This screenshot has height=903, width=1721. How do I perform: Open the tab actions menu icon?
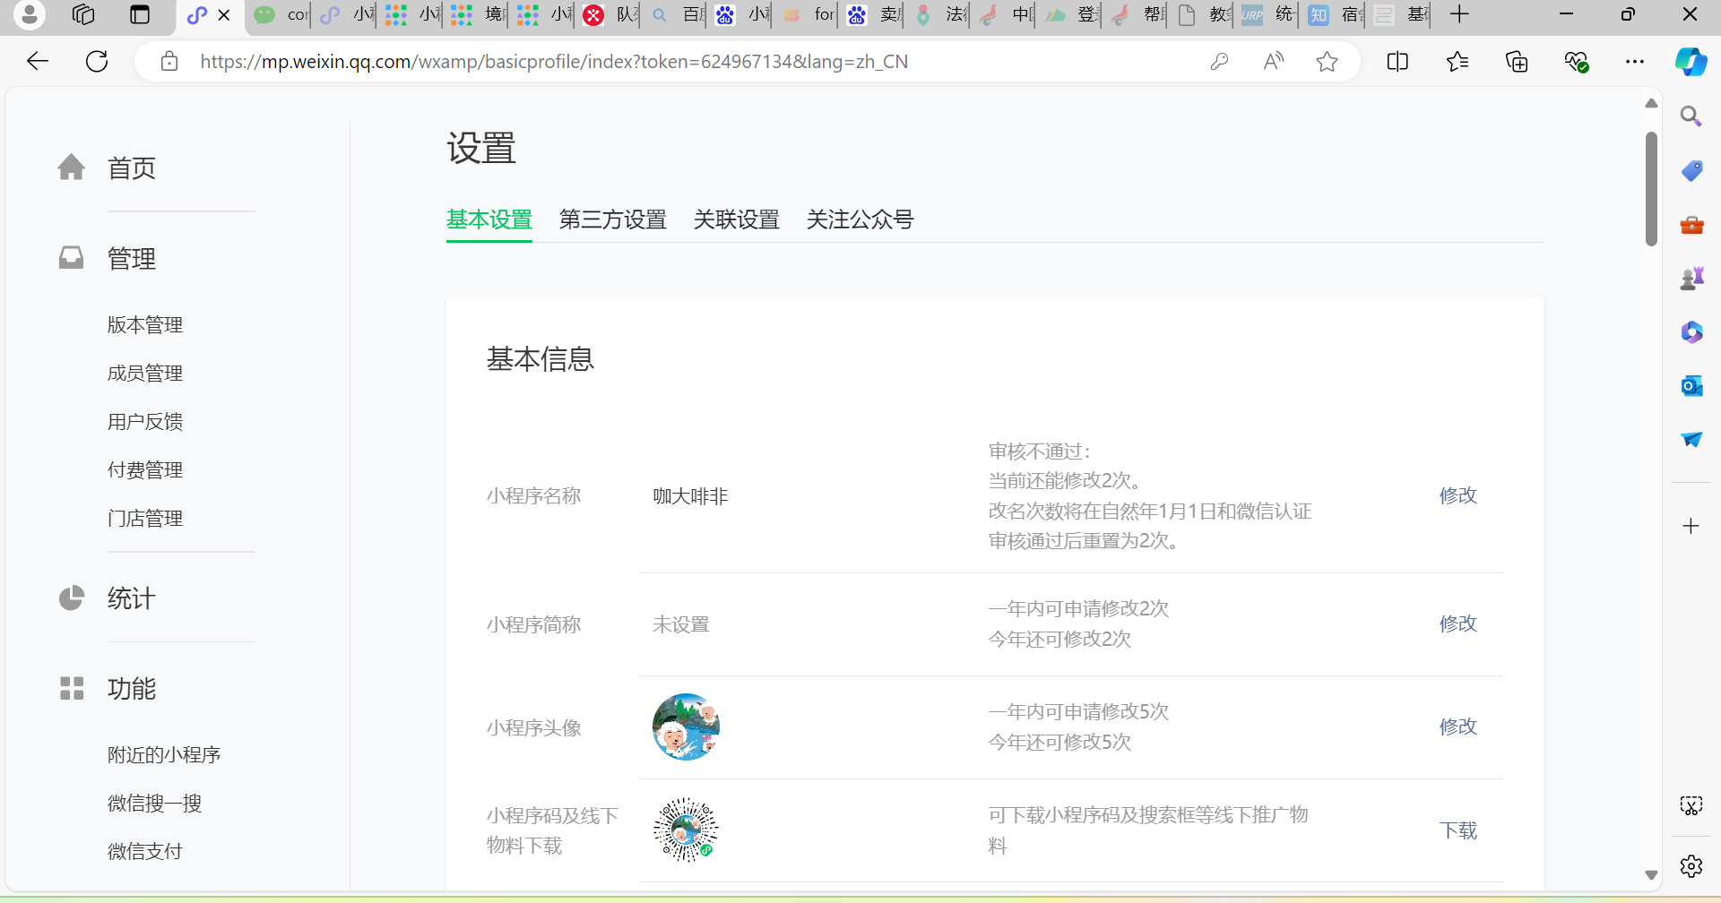click(x=140, y=14)
